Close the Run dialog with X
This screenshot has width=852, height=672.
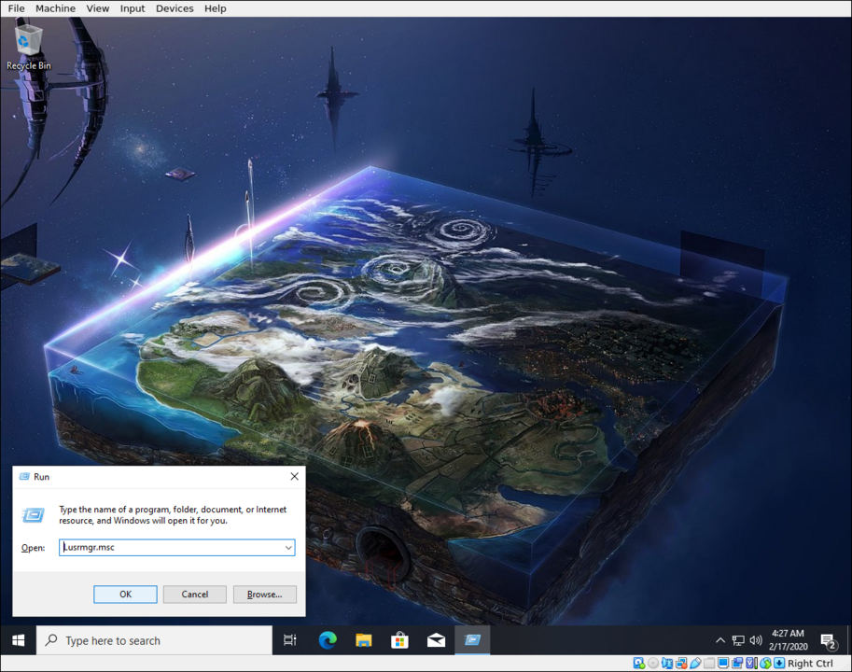coord(295,476)
